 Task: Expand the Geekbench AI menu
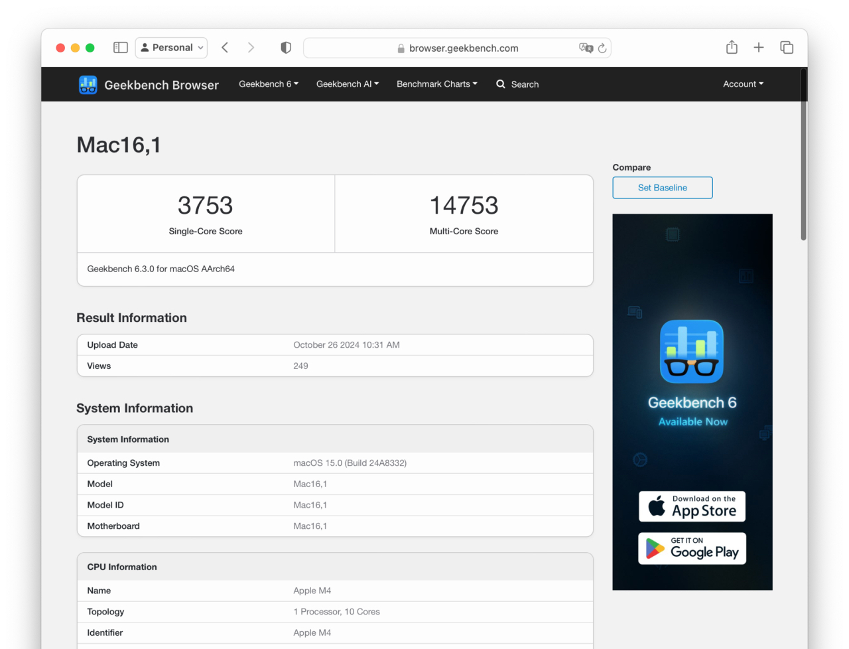click(348, 84)
